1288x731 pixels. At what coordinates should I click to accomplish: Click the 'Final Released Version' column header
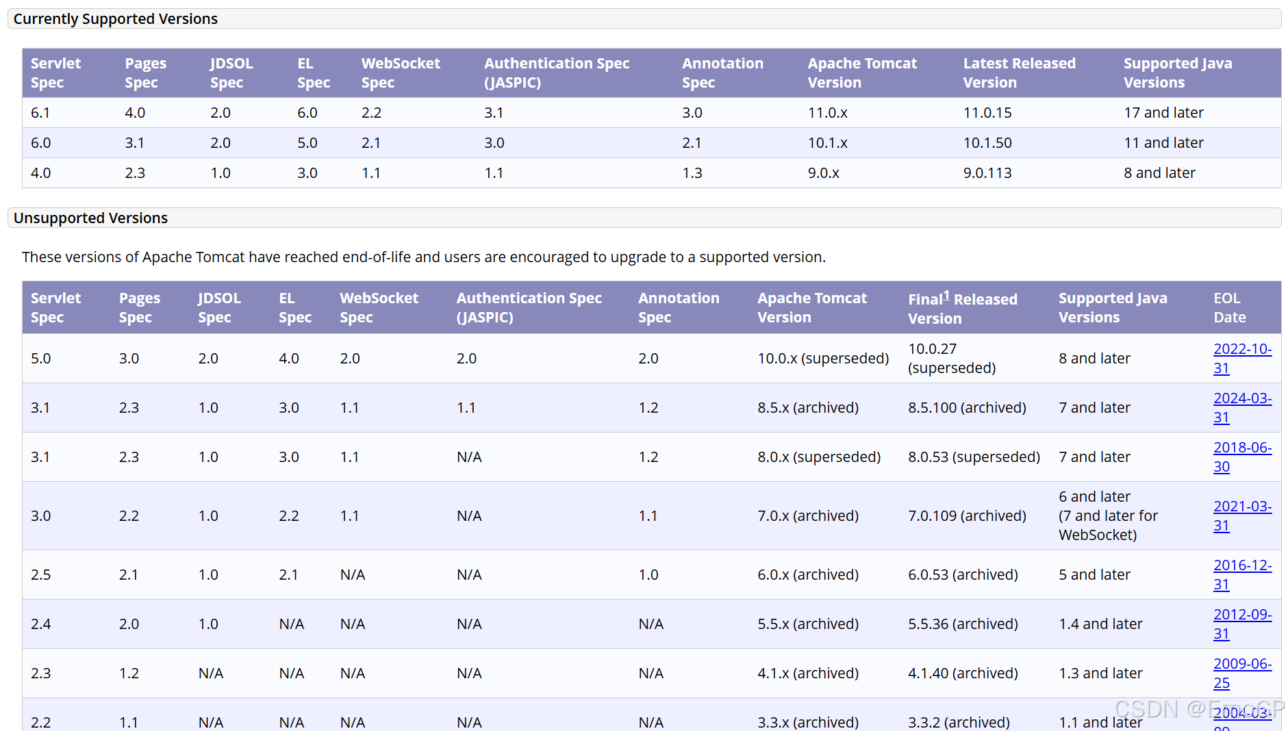[x=962, y=308]
